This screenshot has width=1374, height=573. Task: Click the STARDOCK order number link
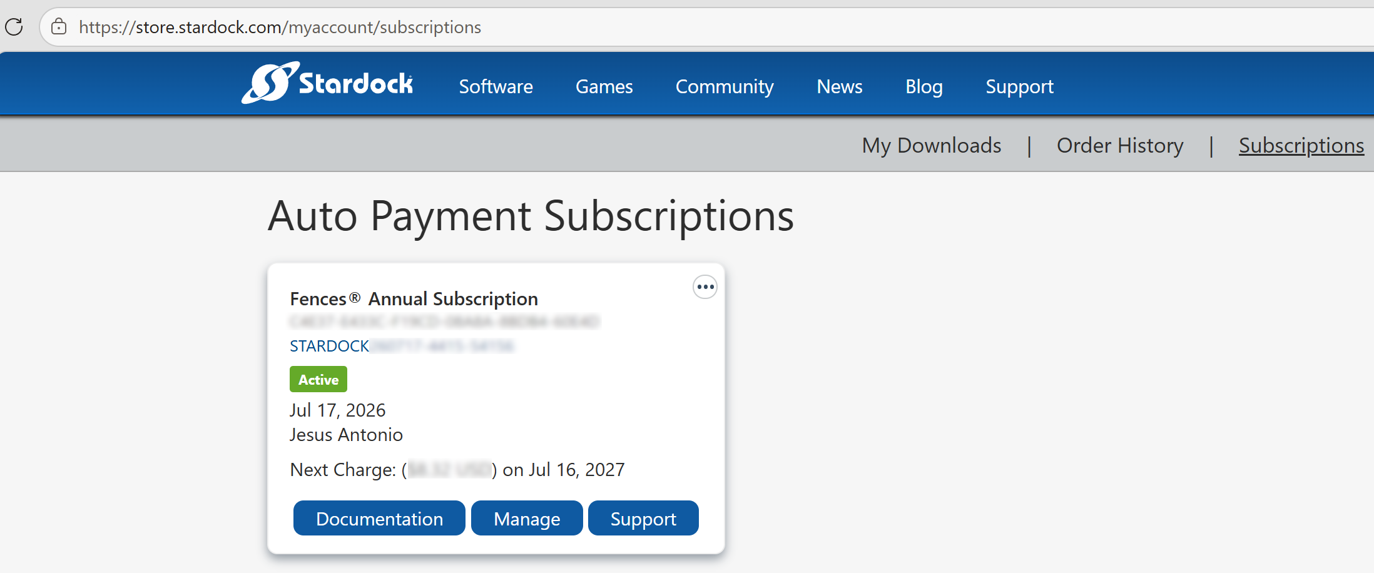402,346
